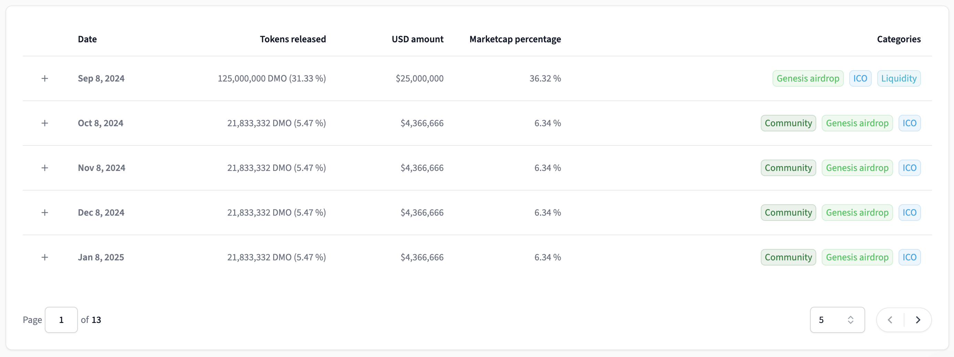Screen dimensions: 954x357
Task: Click the plus icon on Sep 8, 2024 row
Action: [45, 78]
